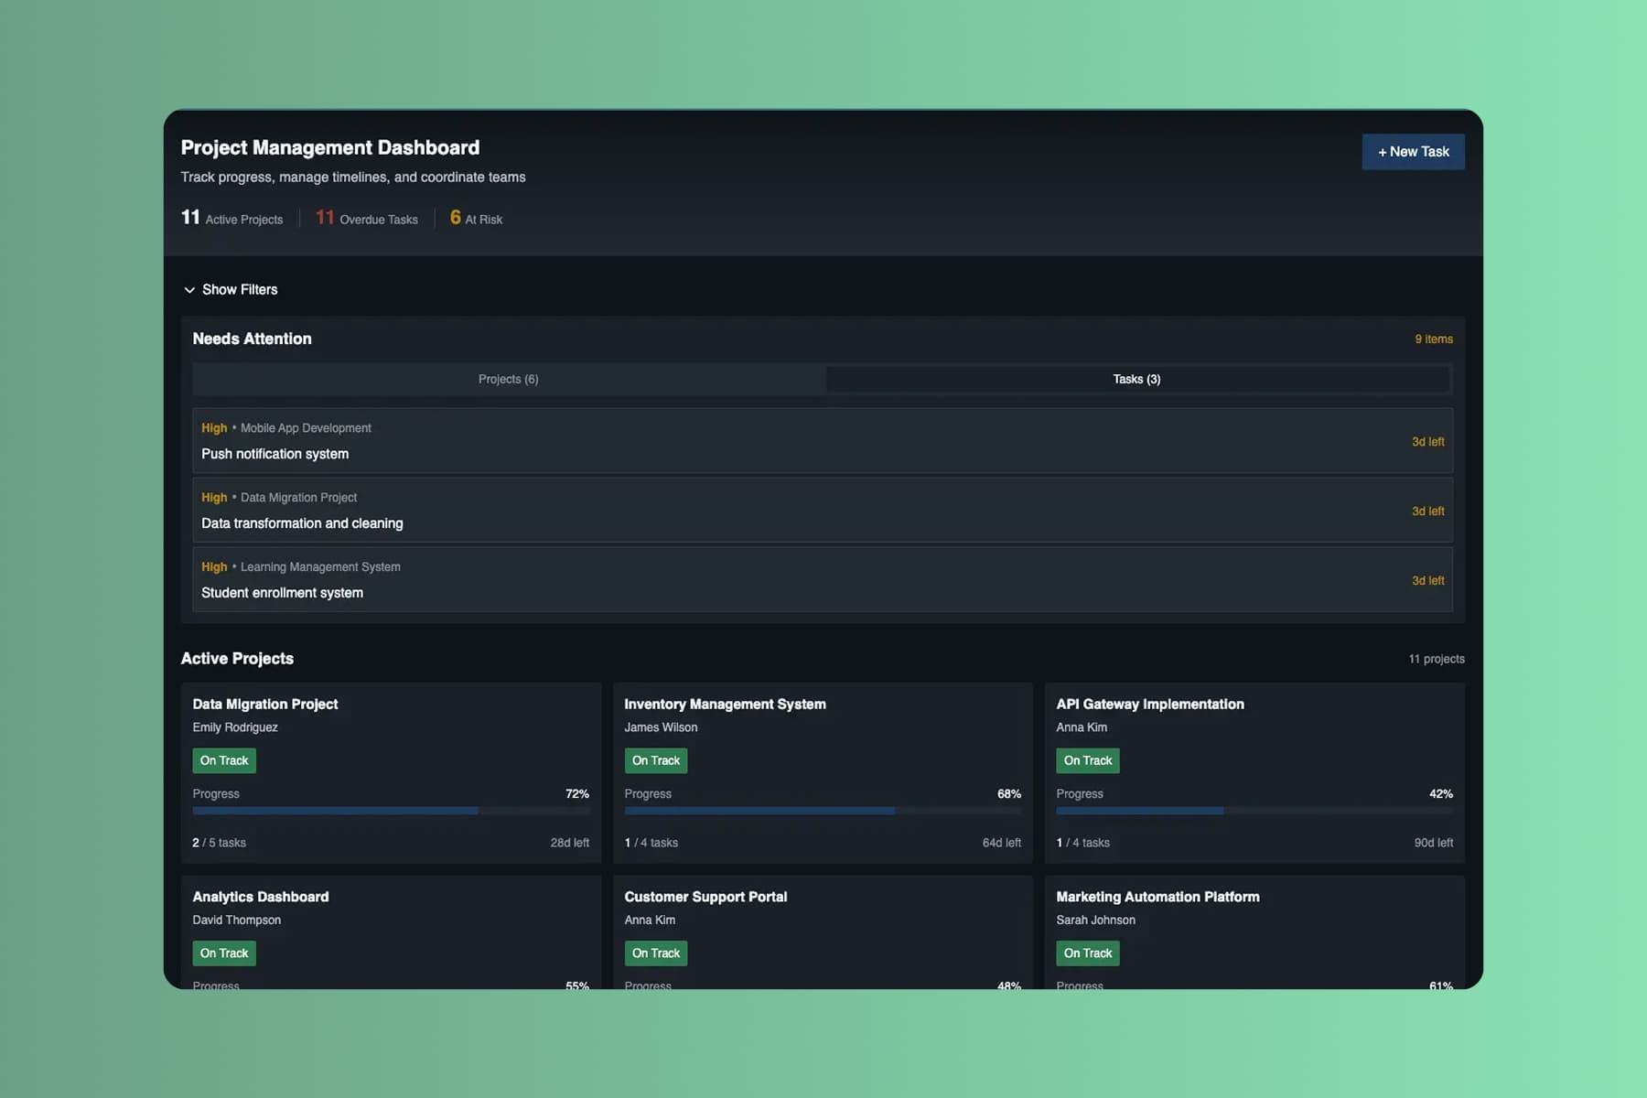The width and height of the screenshot is (1647, 1098).
Task: Open the Marketing Automation Platform card title
Action: 1157,897
